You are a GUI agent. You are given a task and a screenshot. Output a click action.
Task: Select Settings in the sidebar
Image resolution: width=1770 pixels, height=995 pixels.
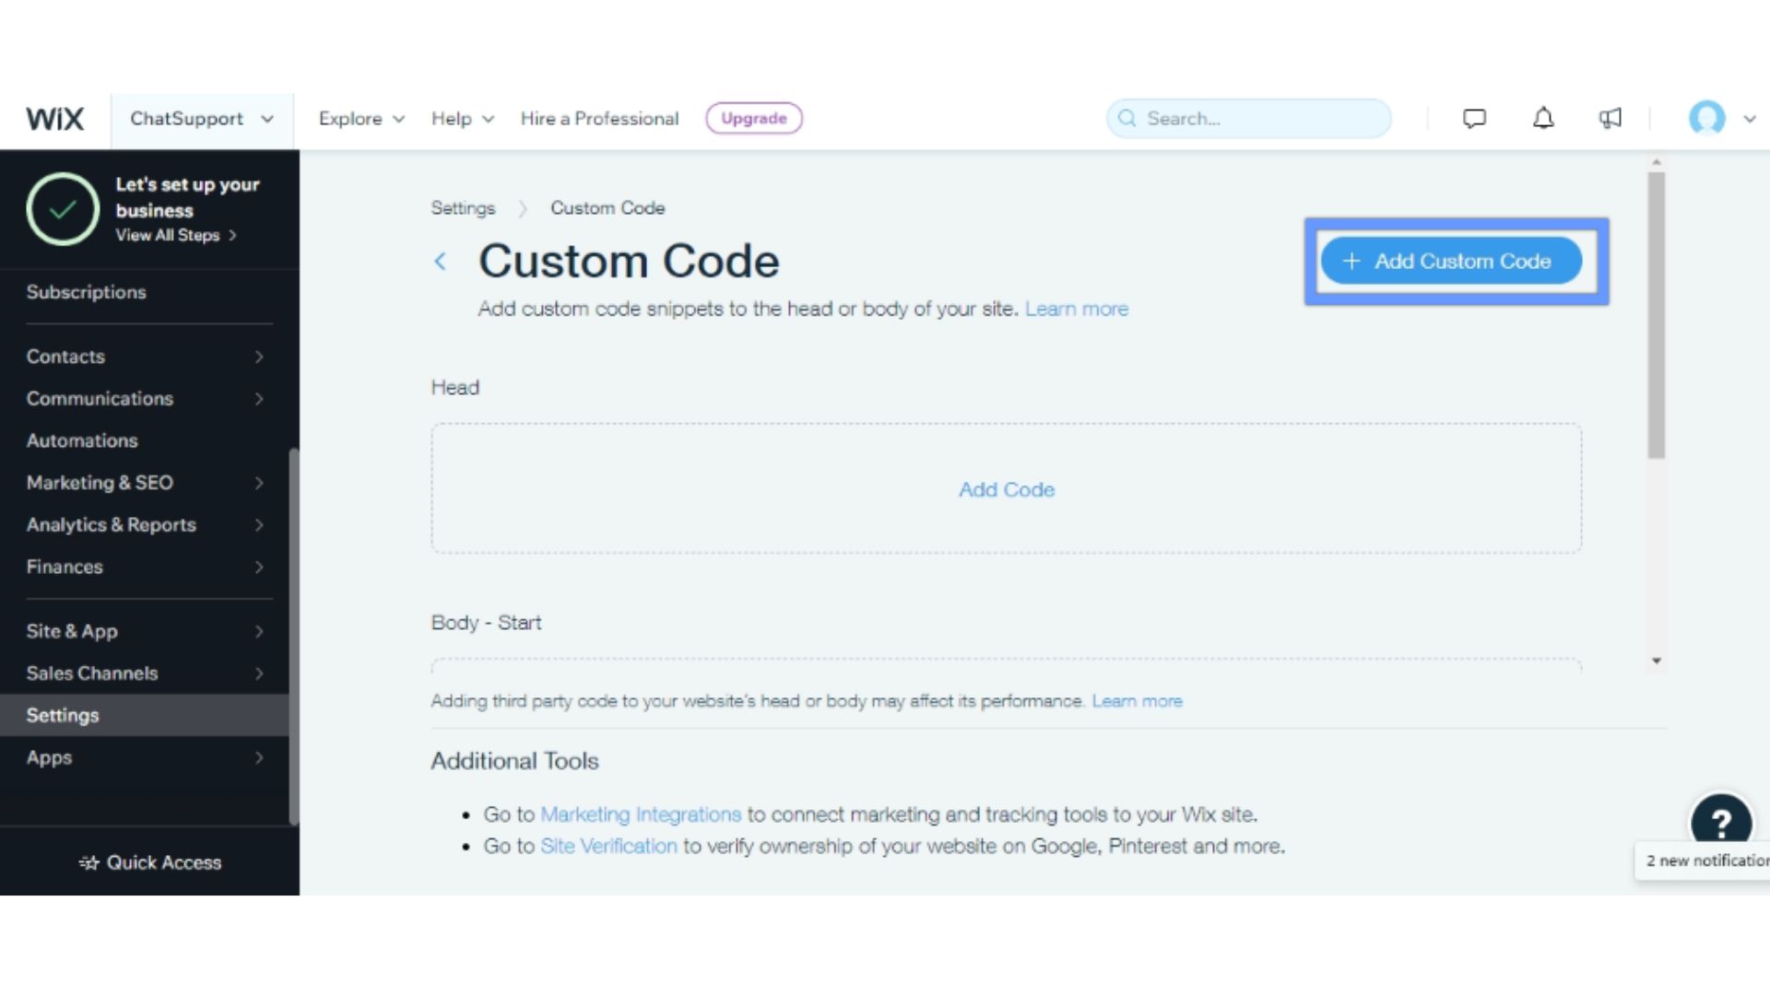coord(145,715)
